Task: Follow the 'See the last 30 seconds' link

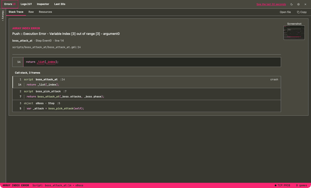Action: [271, 4]
